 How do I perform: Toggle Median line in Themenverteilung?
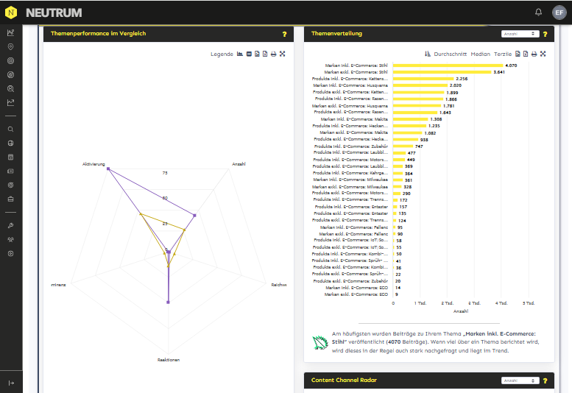pyautogui.click(x=481, y=54)
